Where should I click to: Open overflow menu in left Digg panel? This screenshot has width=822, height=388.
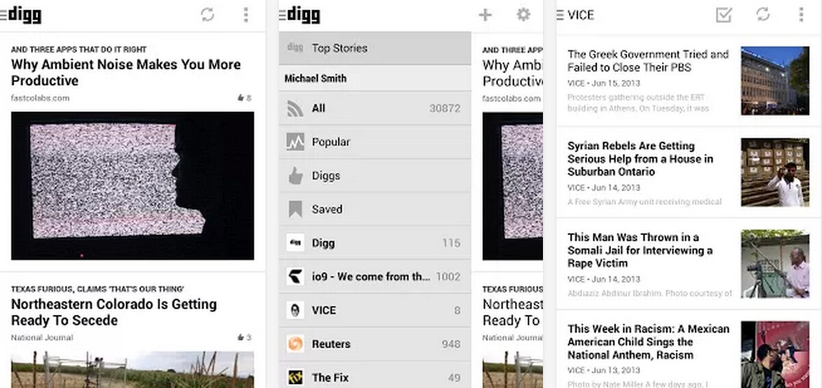246,14
